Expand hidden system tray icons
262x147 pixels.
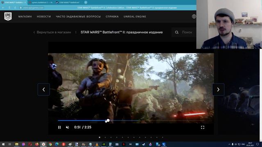click(x=229, y=144)
